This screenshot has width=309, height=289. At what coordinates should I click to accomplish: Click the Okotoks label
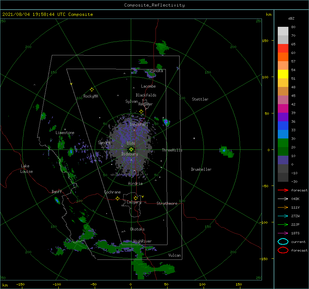(x=137, y=229)
